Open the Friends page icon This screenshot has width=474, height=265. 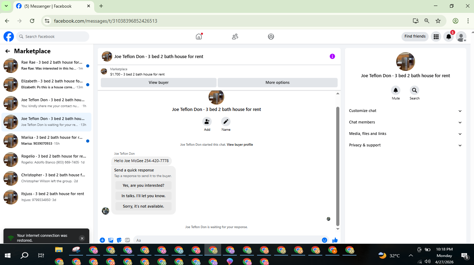tap(235, 37)
